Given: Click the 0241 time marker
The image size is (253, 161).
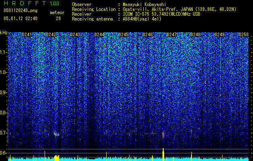Looking at the screenshot, I should [x=27, y=35].
